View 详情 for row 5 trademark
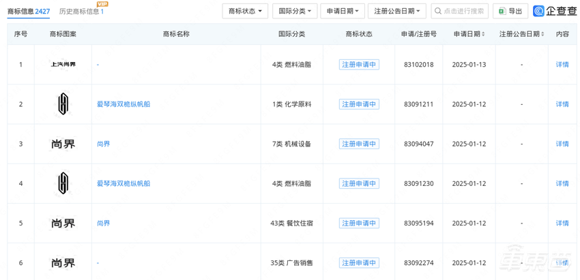This screenshot has width=580, height=280. (562, 223)
